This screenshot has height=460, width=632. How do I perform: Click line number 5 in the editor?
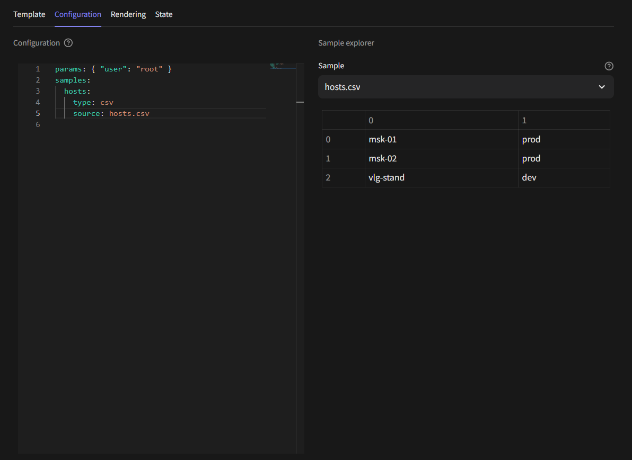(38, 113)
